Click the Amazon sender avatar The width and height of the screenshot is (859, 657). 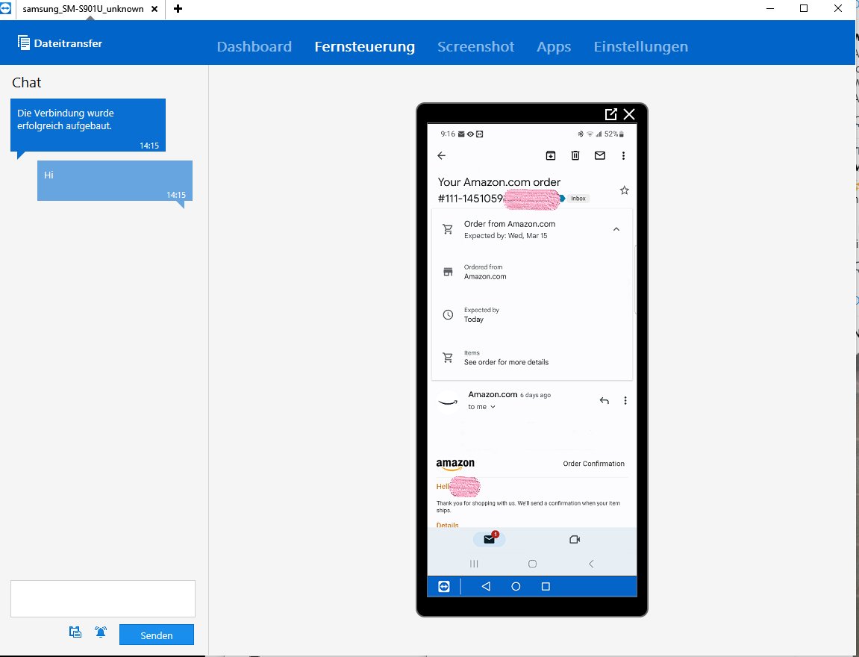[x=448, y=401]
